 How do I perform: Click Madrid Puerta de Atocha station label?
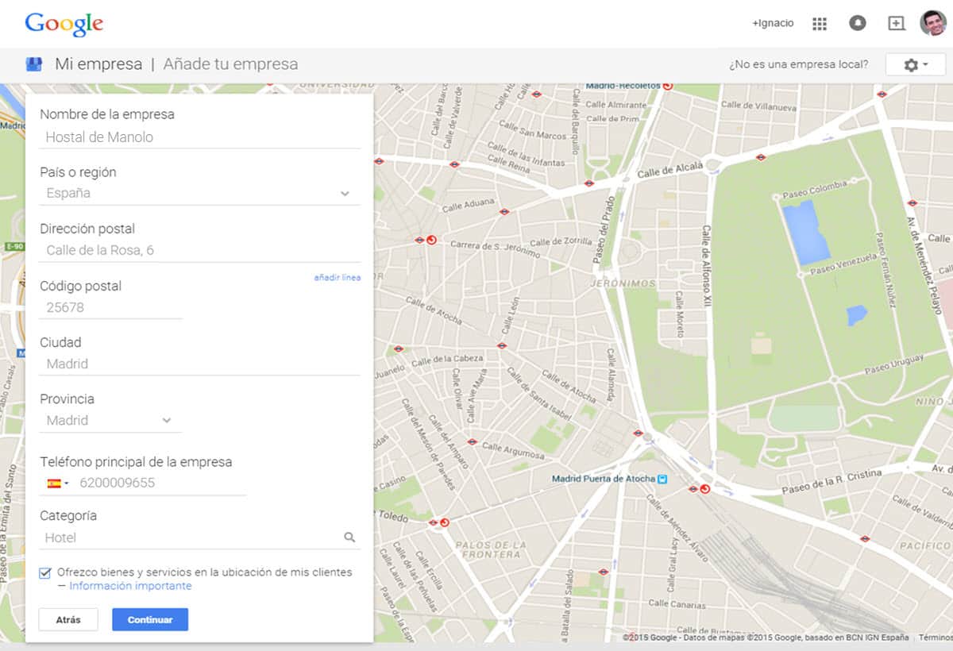(604, 479)
